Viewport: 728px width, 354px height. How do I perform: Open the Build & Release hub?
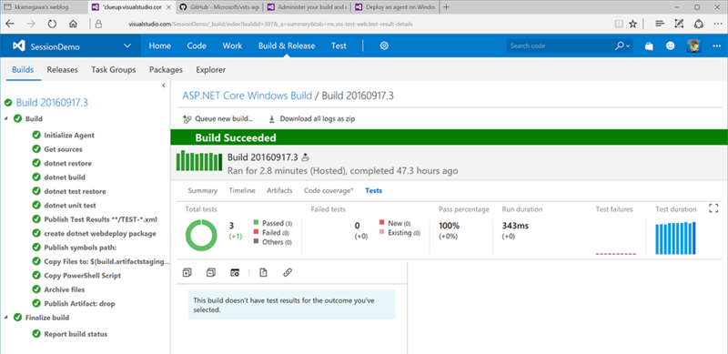pos(287,46)
